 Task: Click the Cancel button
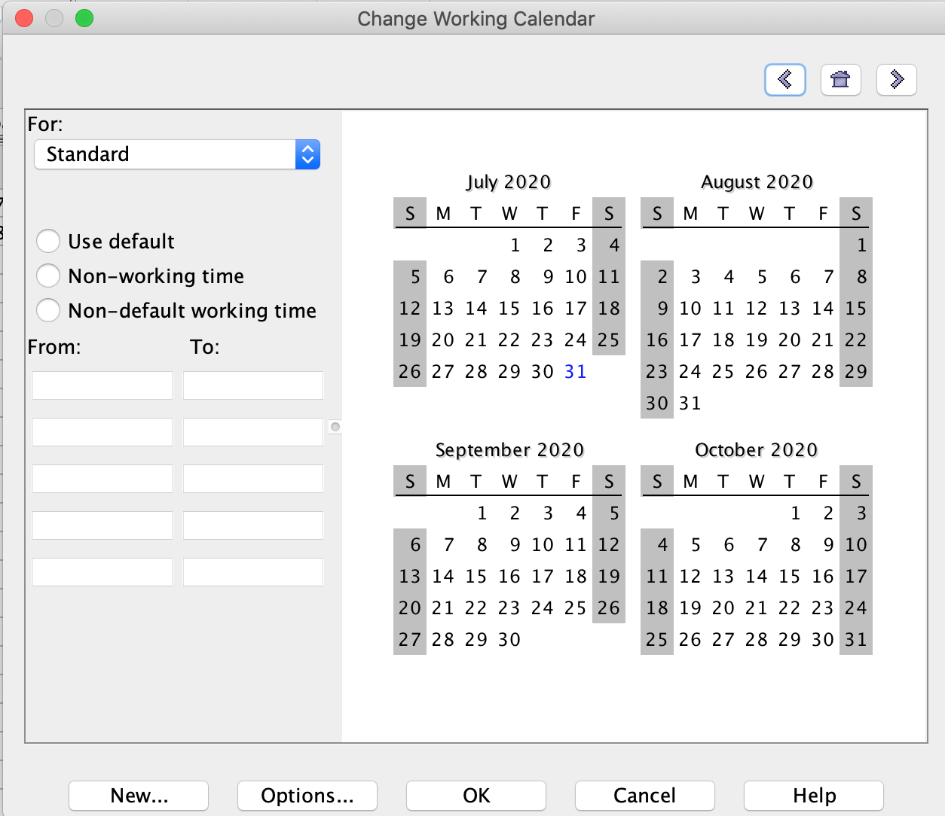coord(645,796)
